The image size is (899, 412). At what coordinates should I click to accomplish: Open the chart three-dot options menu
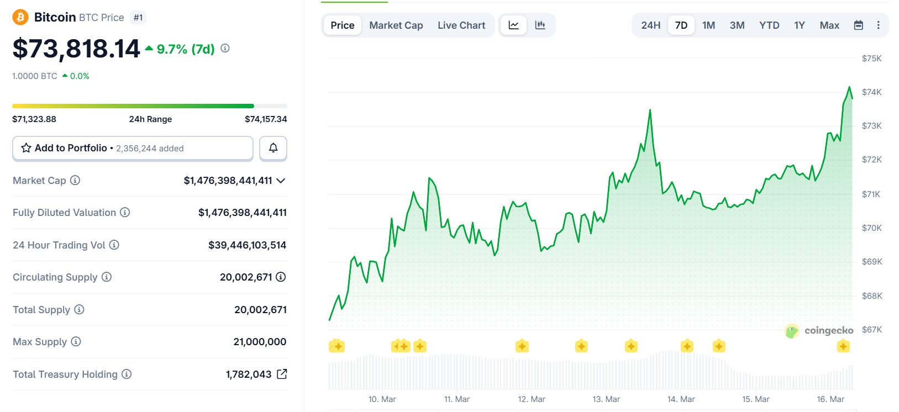coord(878,25)
